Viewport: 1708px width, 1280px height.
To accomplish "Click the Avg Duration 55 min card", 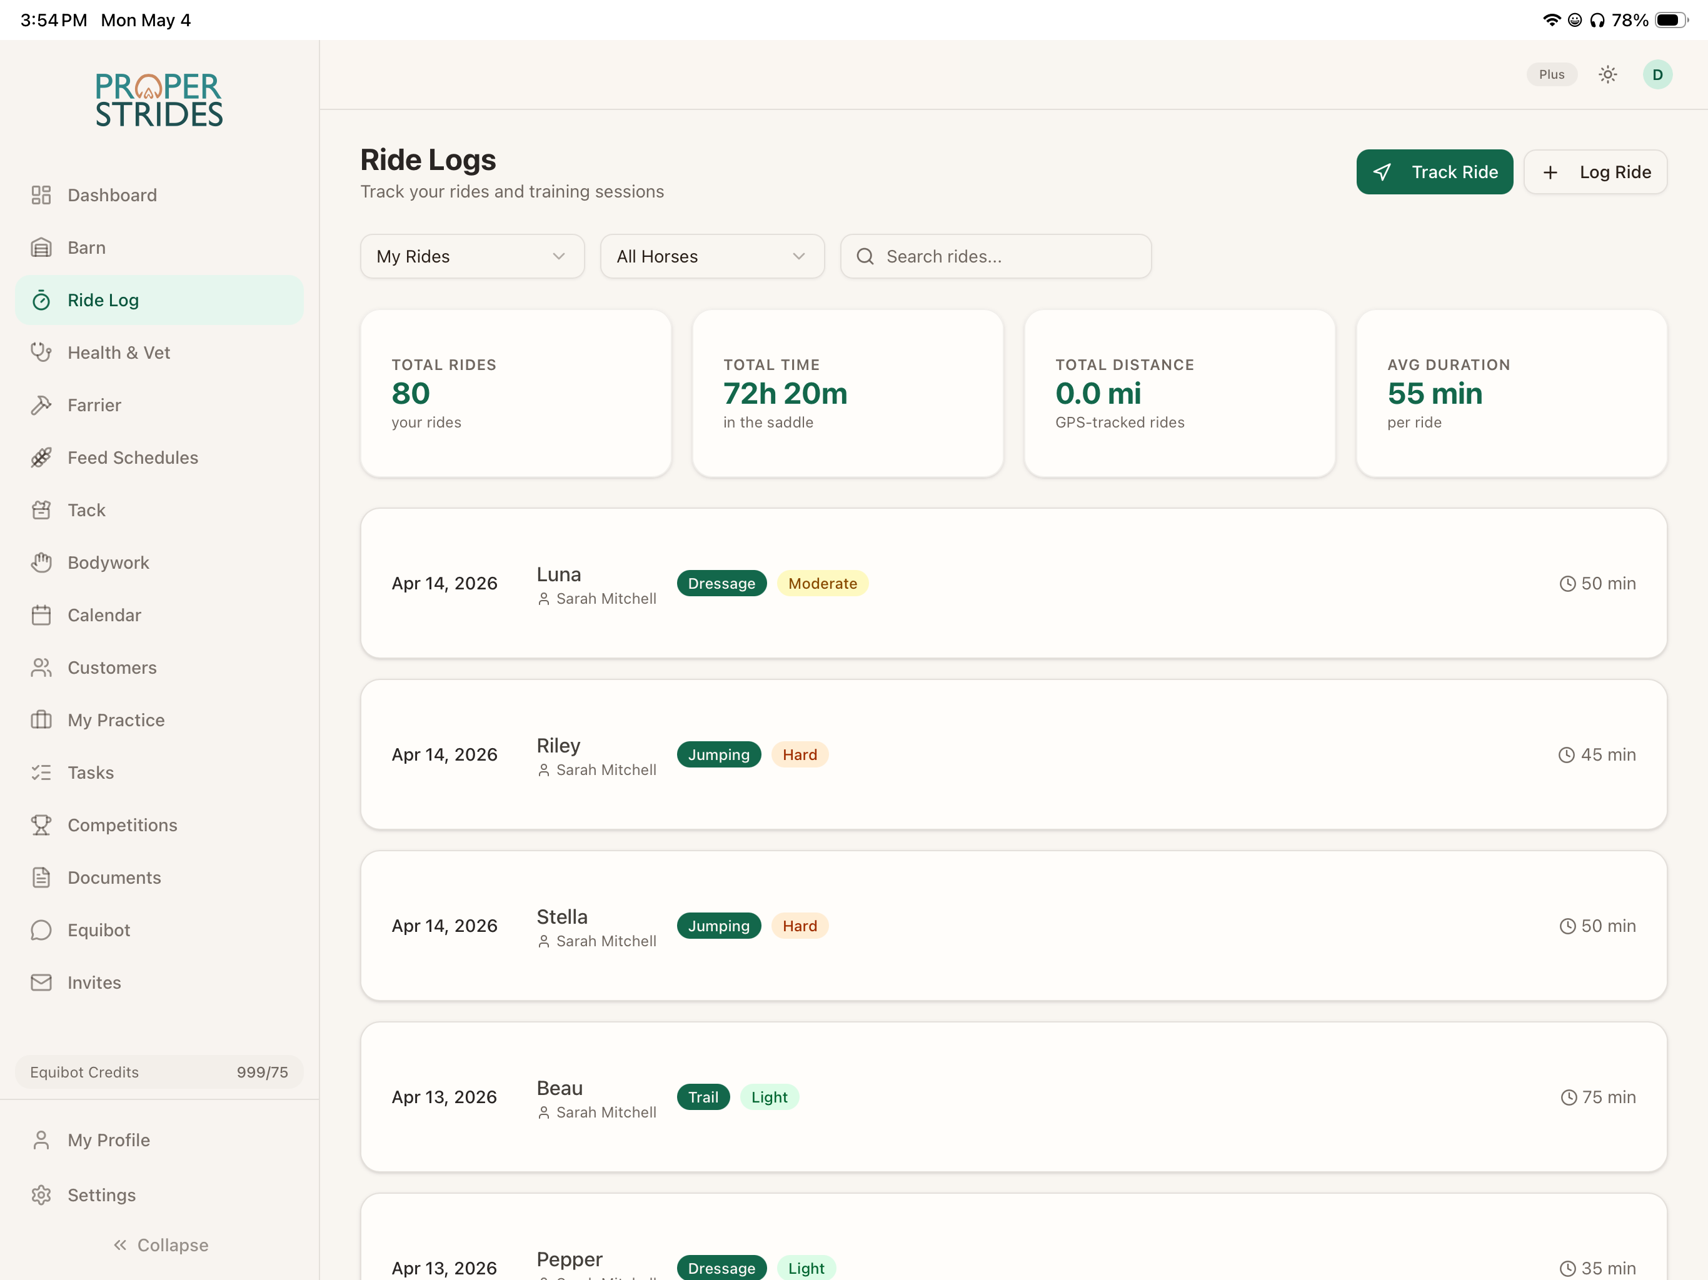I will point(1511,394).
